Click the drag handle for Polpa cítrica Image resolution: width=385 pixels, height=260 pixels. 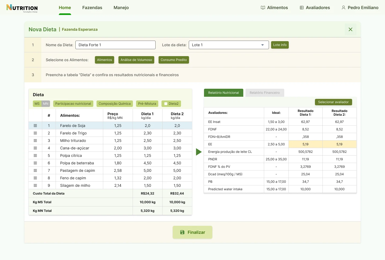click(35, 156)
